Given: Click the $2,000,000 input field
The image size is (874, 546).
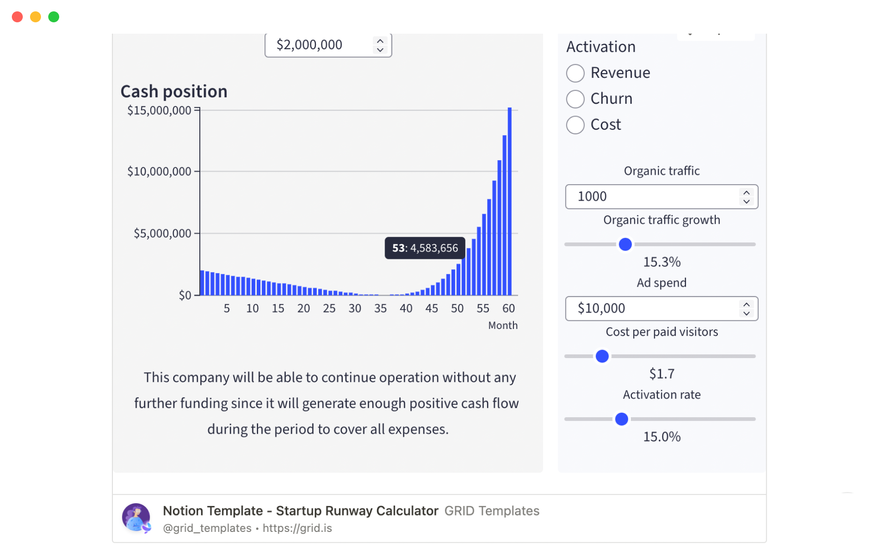Looking at the screenshot, I should [319, 45].
